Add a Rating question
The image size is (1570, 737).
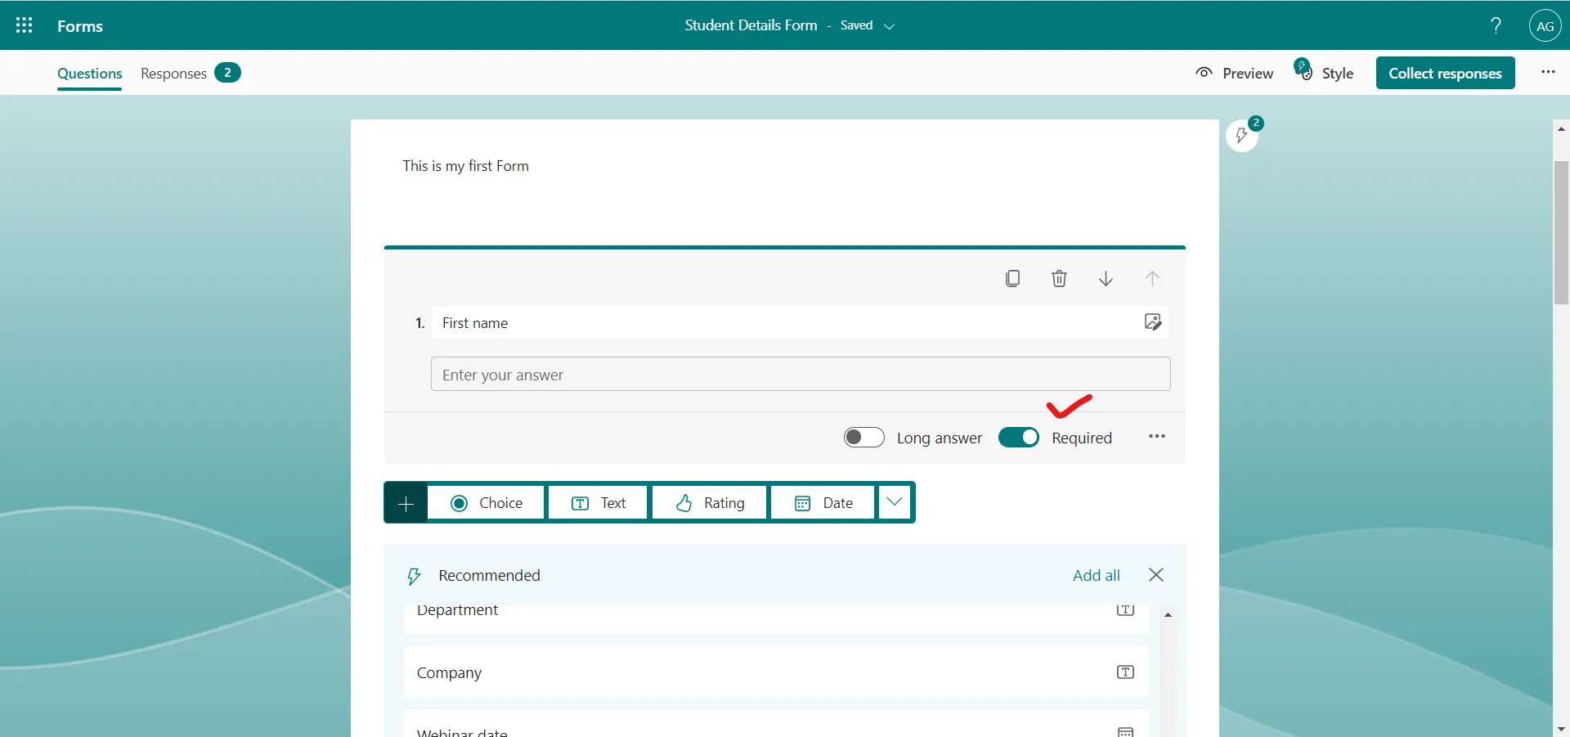point(709,502)
